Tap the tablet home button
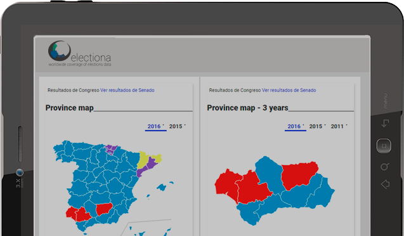The height and width of the screenshot is (236, 404). (x=384, y=146)
